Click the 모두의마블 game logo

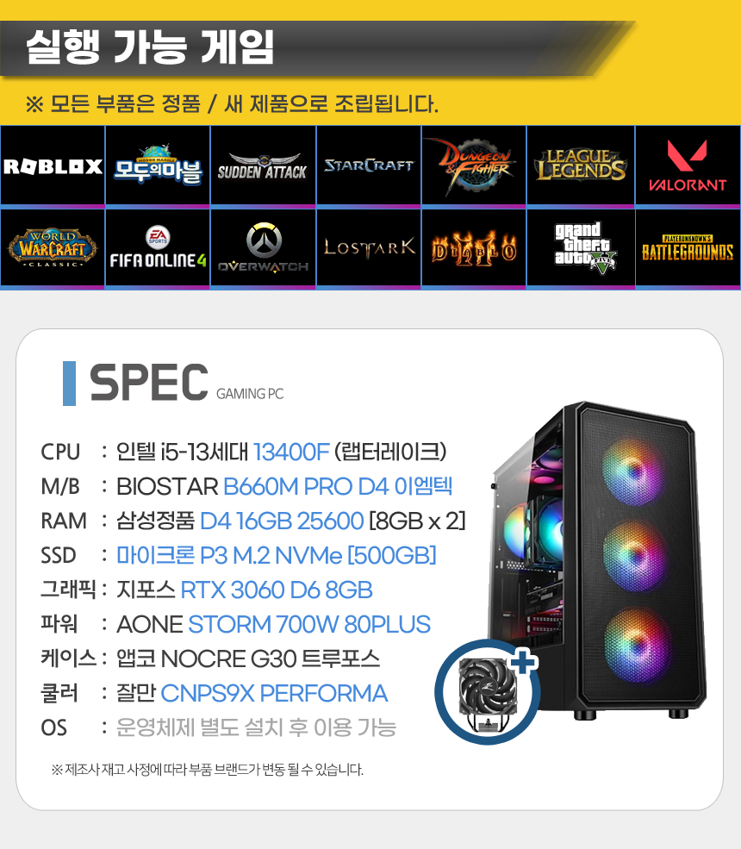158,166
